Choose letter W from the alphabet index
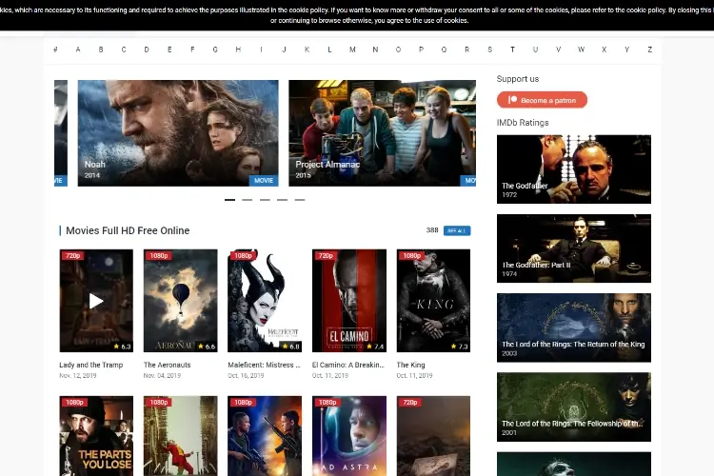714x476 pixels. 581,50
